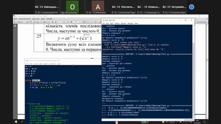This screenshot has height=124, width=221.
Task: Open File menu in Test.py editor window
Action: point(27,64)
